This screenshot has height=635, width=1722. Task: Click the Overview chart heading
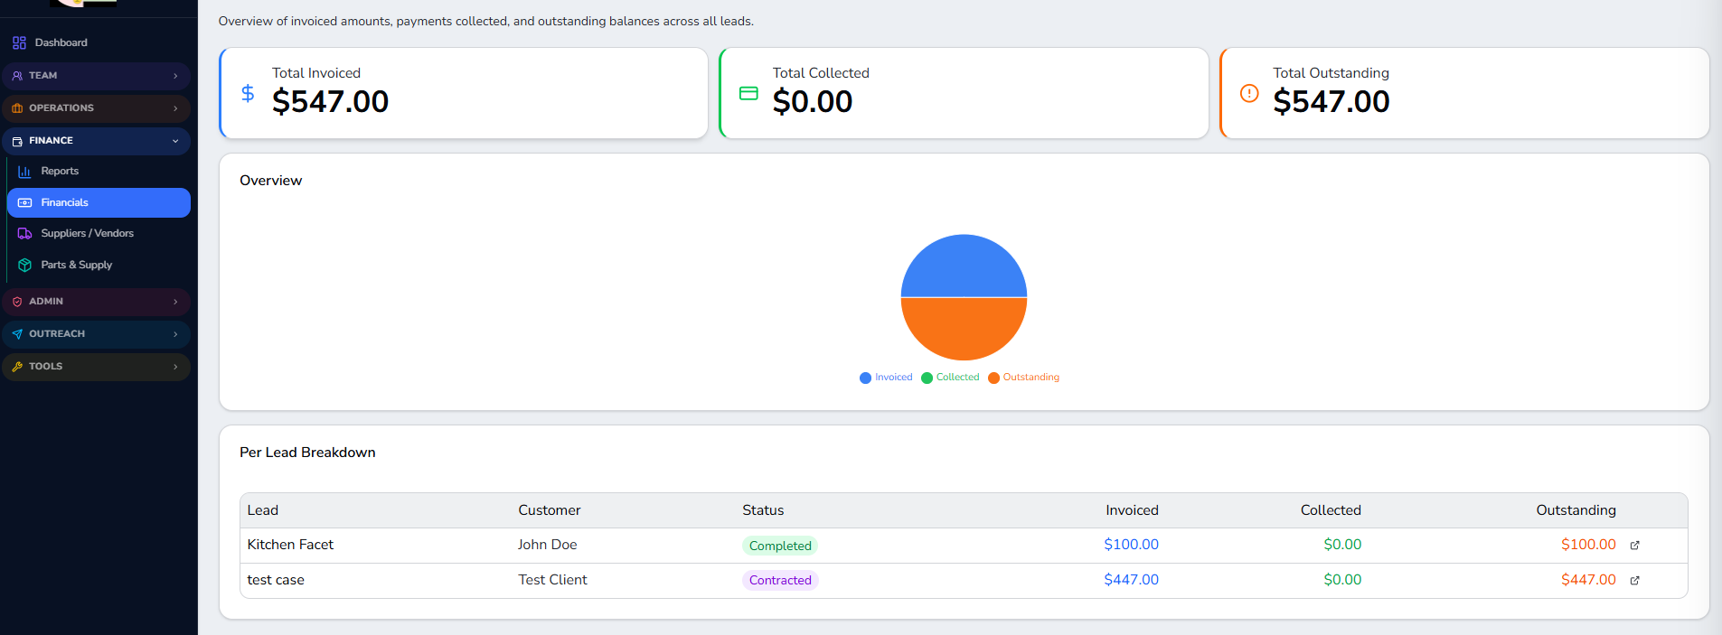pos(270,181)
